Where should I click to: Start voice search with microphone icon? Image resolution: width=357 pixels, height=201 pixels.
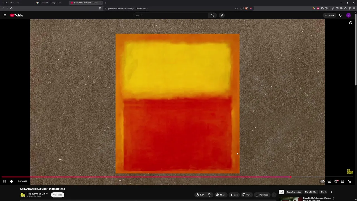(x=222, y=15)
